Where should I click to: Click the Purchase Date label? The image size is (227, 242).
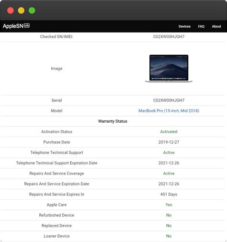(57, 142)
